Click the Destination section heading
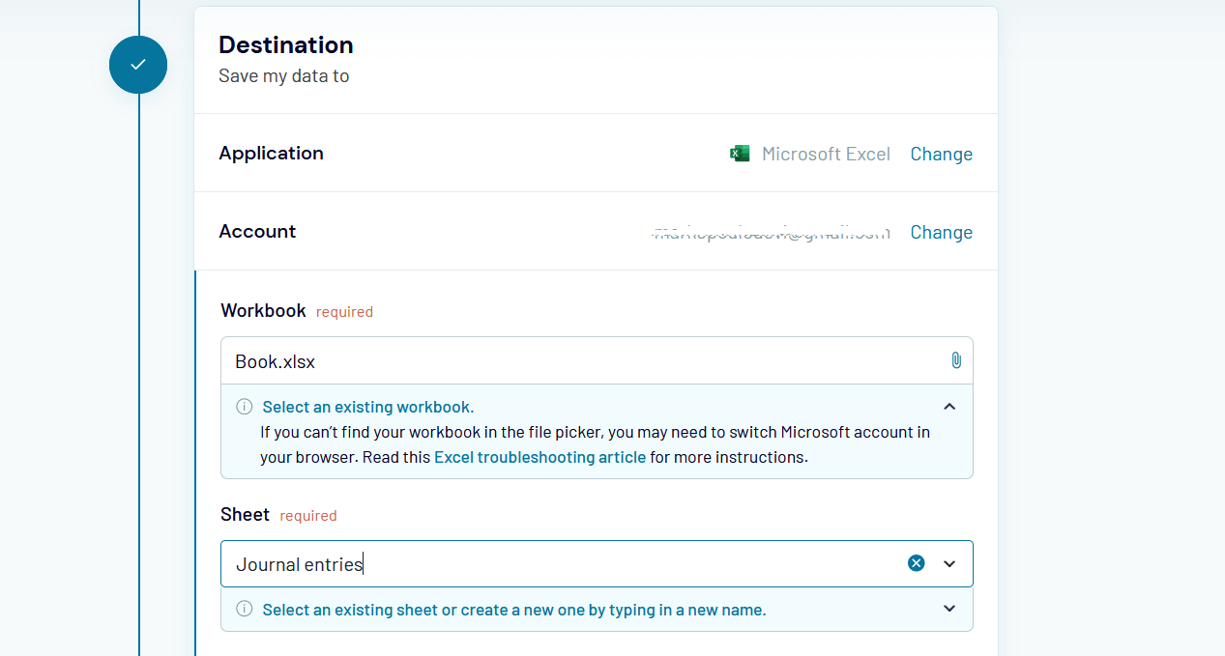Screen dimensions: 1225x656 pyautogui.click(x=285, y=44)
